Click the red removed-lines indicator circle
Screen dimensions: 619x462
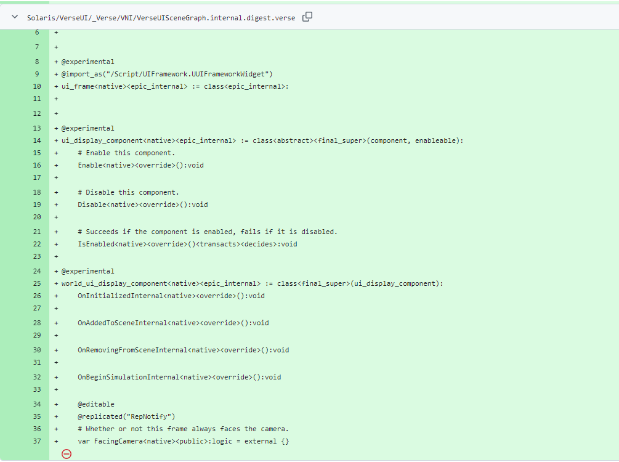[x=66, y=454]
